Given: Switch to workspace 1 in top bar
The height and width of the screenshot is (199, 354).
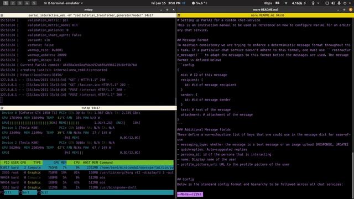Looking at the screenshot, I should (x=6, y=3).
